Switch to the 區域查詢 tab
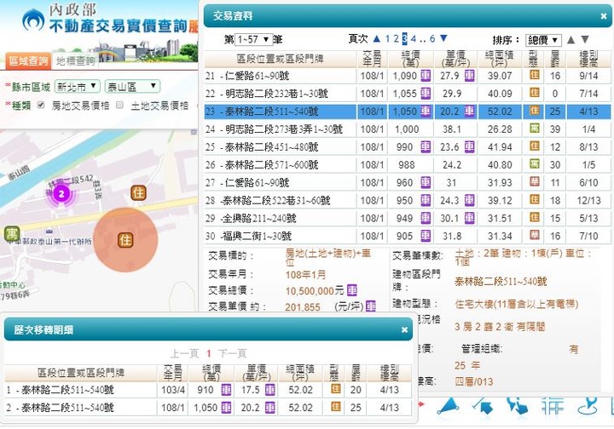 tap(28, 61)
